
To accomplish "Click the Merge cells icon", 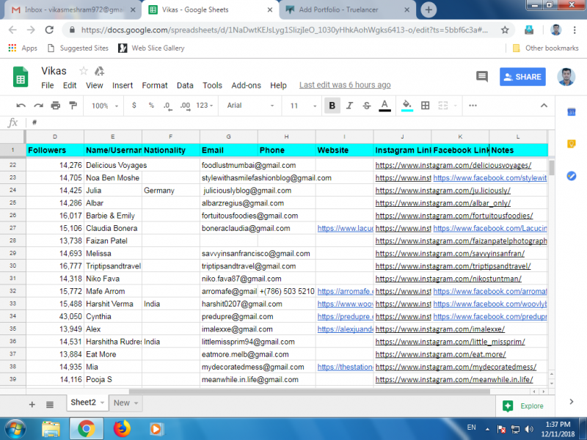I will (x=442, y=105).
